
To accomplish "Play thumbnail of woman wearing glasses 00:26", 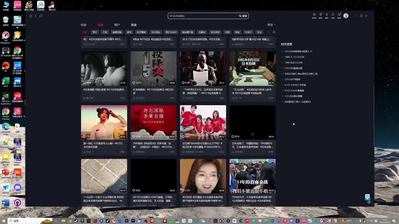I will (x=203, y=176).
